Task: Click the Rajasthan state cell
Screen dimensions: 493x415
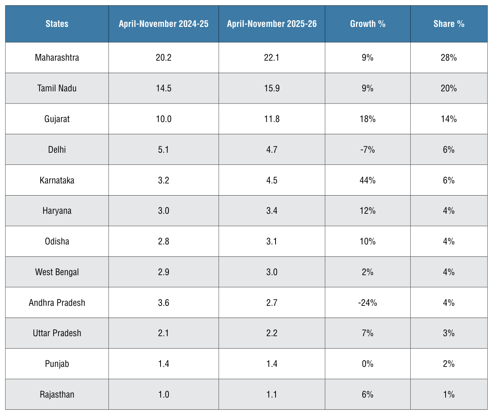Action: click(x=57, y=395)
